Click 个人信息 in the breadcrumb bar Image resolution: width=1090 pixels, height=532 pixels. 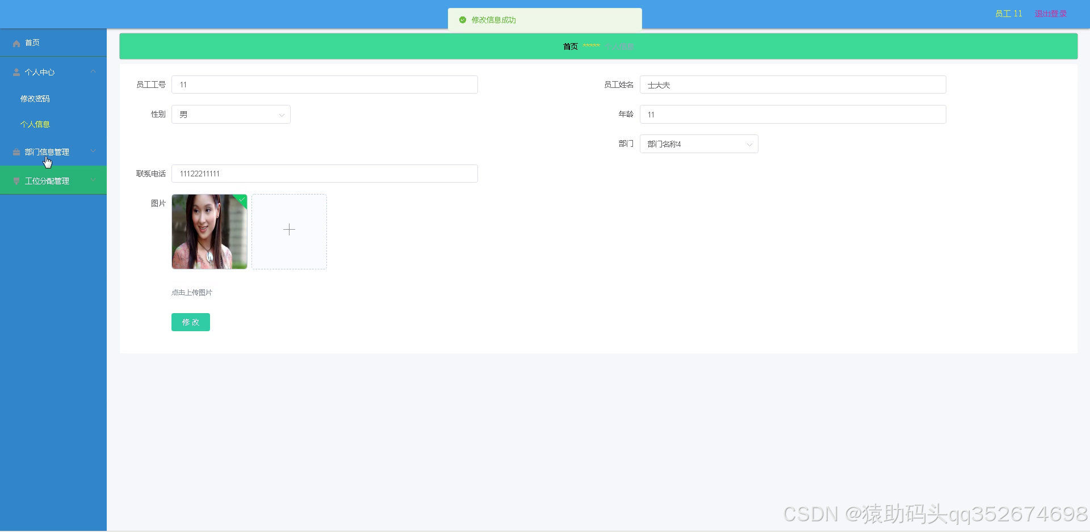click(619, 47)
